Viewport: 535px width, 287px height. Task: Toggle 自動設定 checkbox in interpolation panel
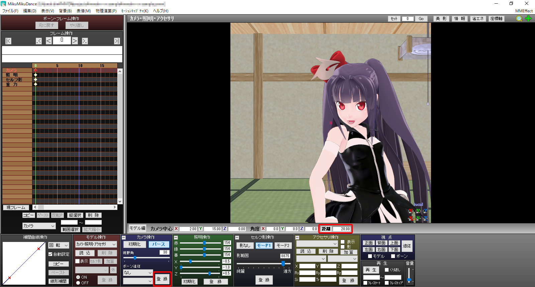click(x=50, y=254)
